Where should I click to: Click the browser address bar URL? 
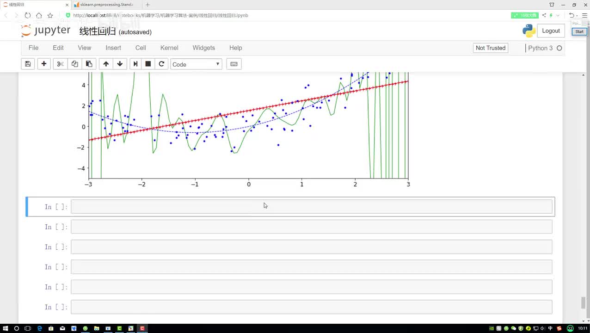point(161,15)
